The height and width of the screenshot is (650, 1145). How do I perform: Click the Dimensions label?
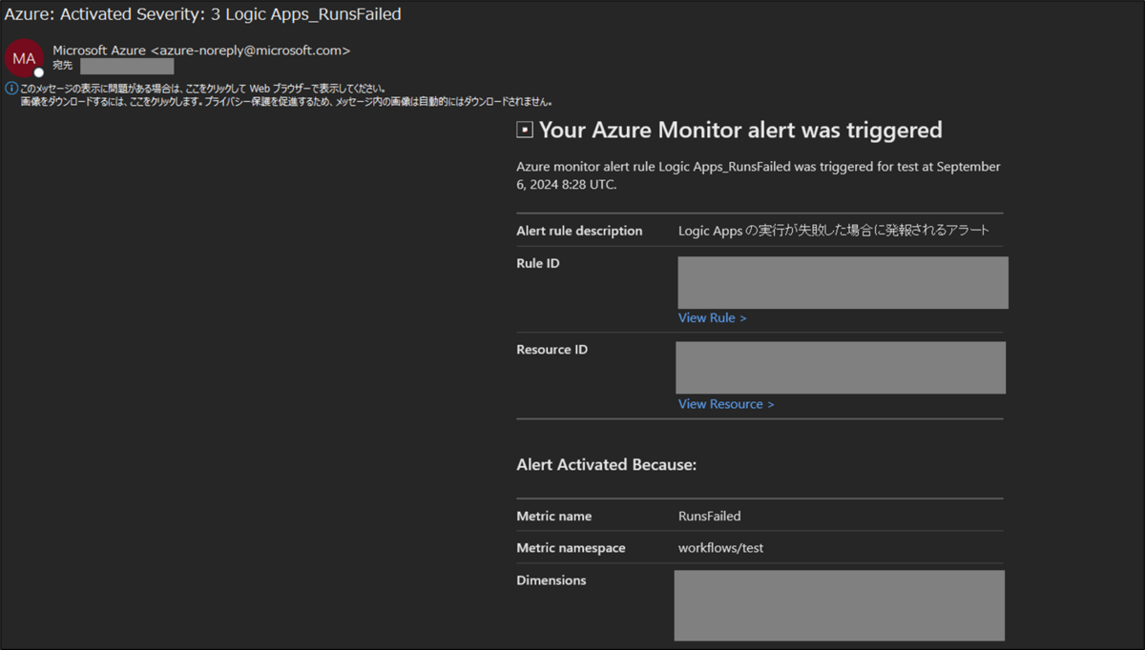click(552, 579)
